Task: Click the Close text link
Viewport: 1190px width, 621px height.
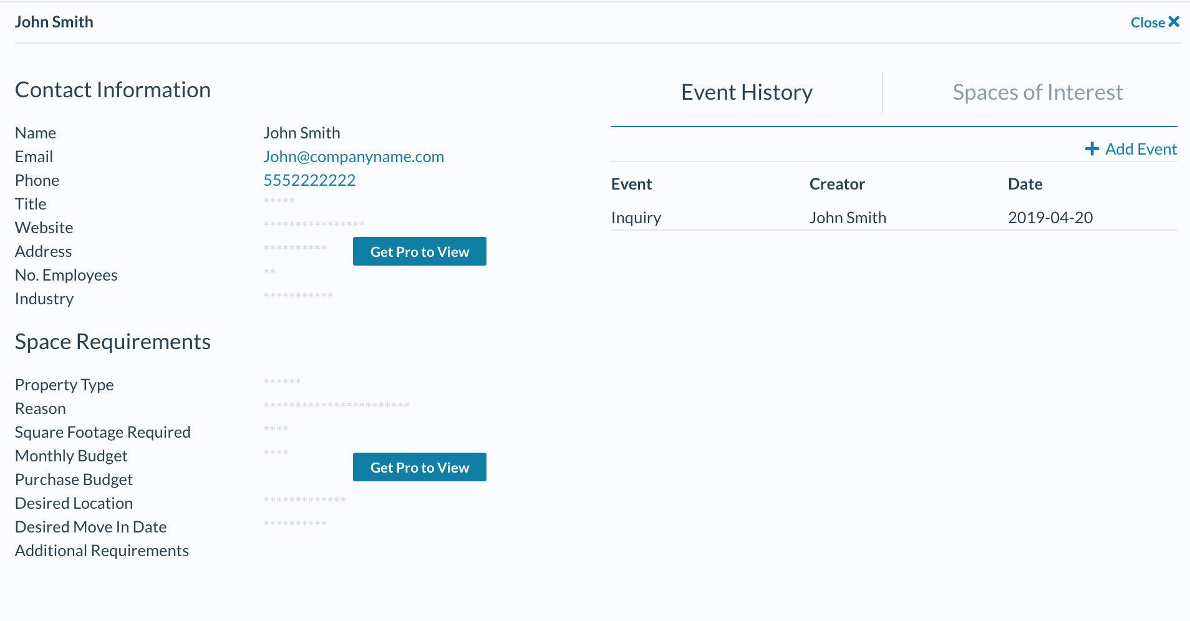Action: pos(1148,22)
